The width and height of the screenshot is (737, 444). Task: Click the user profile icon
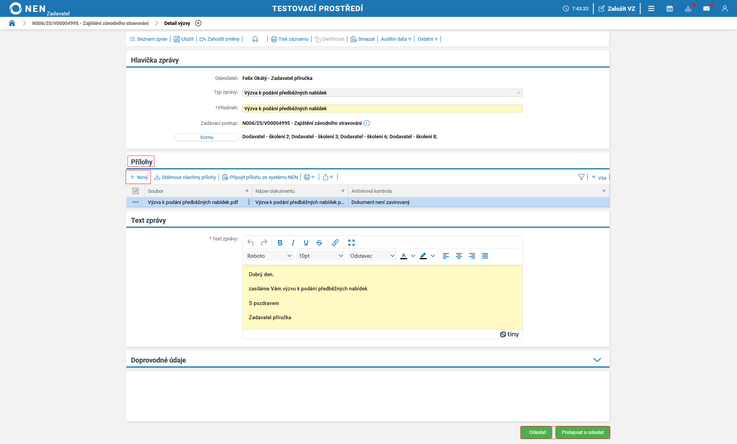coord(725,8)
